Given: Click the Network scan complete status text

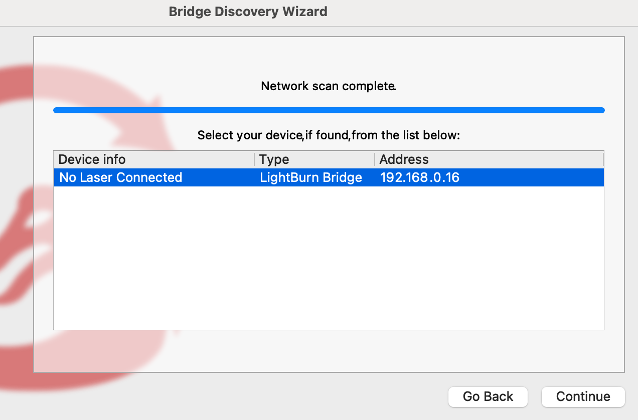Looking at the screenshot, I should pyautogui.click(x=329, y=86).
